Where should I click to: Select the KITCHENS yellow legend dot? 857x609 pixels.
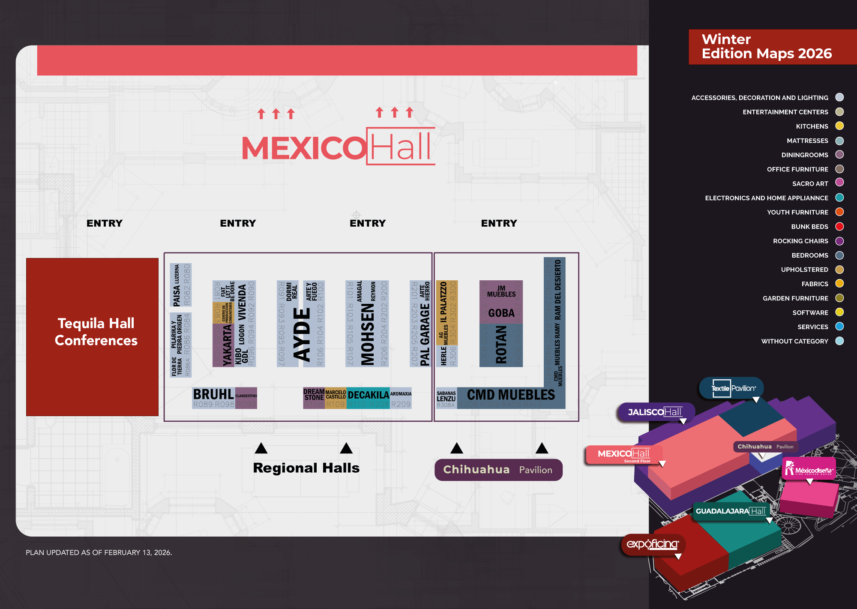(x=839, y=126)
